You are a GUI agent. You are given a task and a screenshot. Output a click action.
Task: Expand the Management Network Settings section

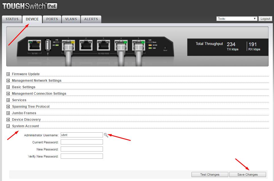click(x=8, y=81)
